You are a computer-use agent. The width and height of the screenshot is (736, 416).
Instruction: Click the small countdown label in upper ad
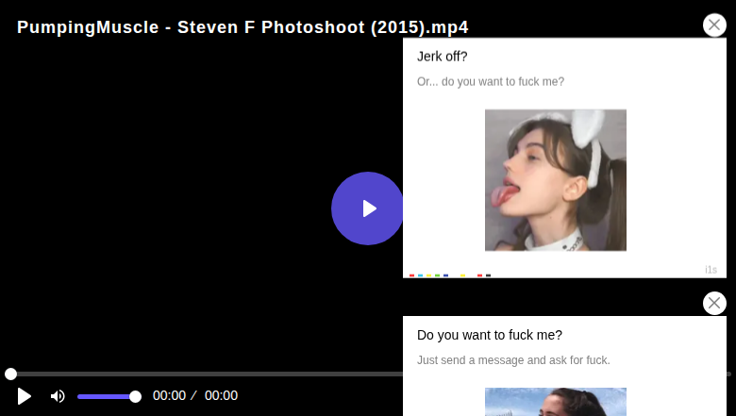click(711, 270)
